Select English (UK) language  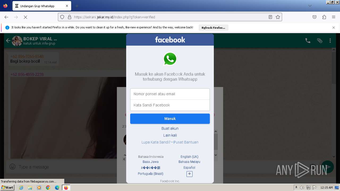pos(189,157)
